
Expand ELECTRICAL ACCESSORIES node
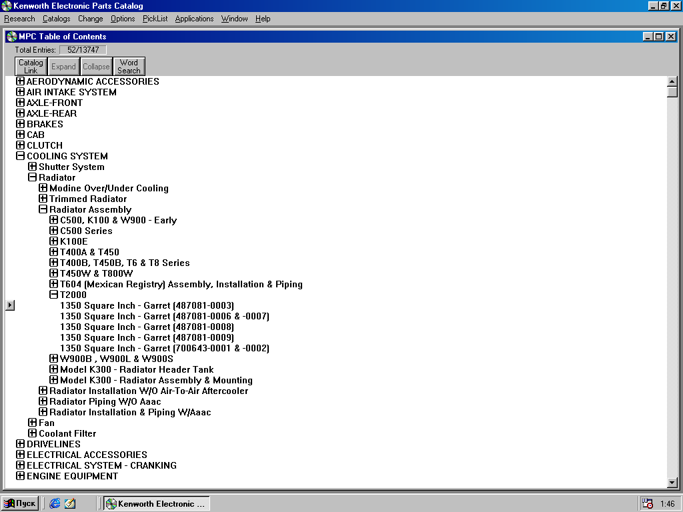coord(20,455)
